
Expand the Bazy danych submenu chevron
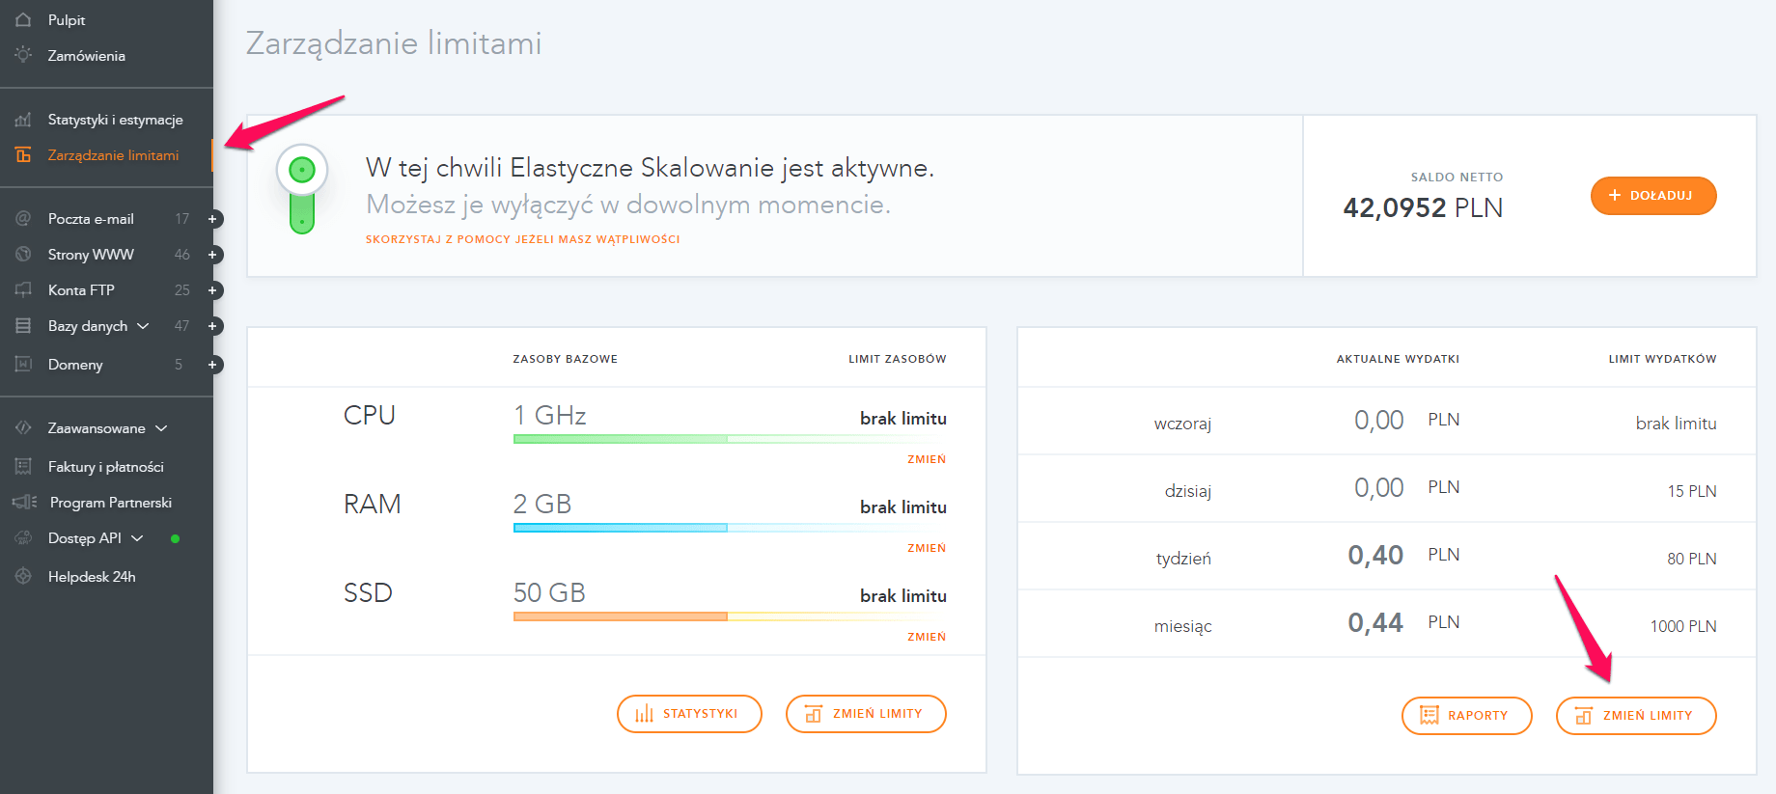tap(143, 326)
